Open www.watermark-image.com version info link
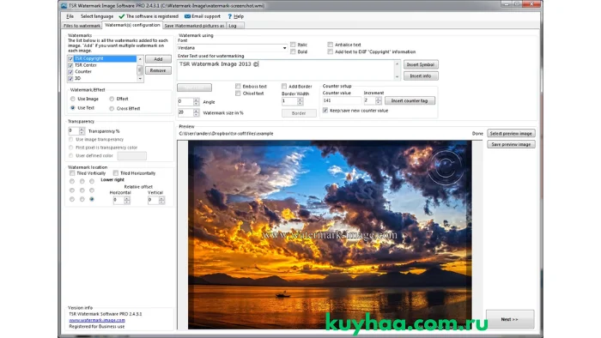Viewport: 601px width, 338px height. tap(97, 320)
